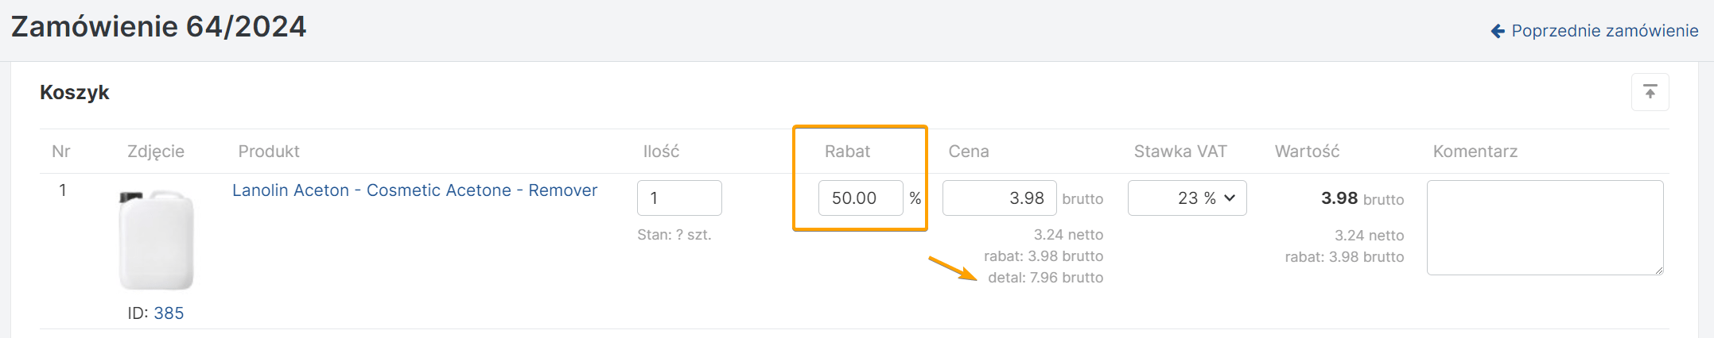Viewport: 1714px width, 338px height.
Task: Click the Zamówienie 64/2024 page title
Action: (x=158, y=27)
